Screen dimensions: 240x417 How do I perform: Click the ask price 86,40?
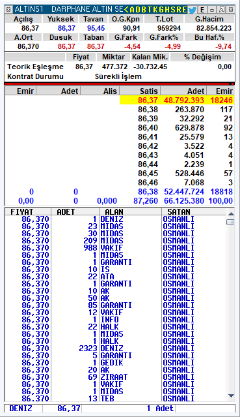(x=148, y=128)
